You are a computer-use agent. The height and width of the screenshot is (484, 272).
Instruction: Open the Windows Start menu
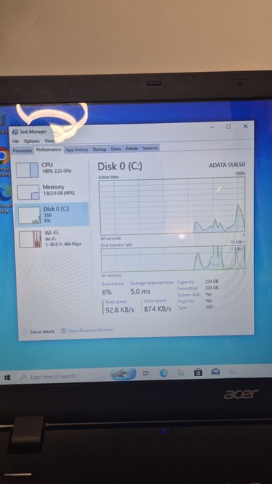[x=8, y=378]
